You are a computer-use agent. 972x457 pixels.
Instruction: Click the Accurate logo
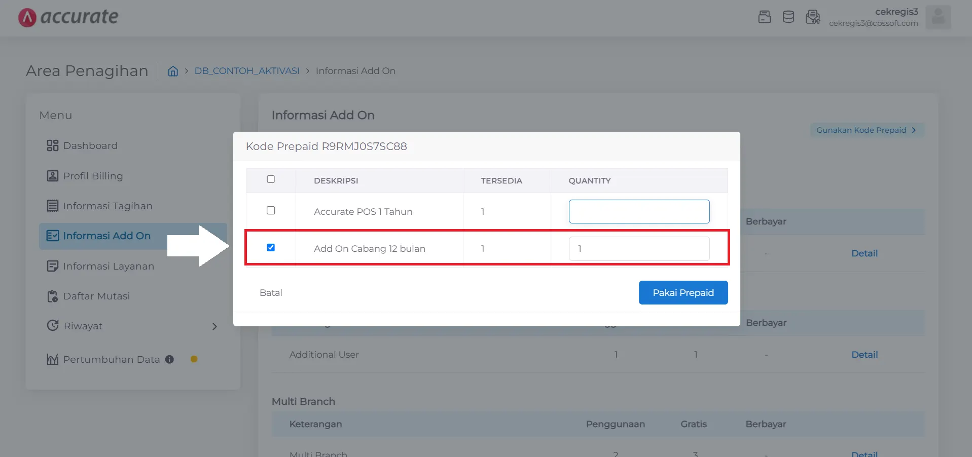point(68,17)
